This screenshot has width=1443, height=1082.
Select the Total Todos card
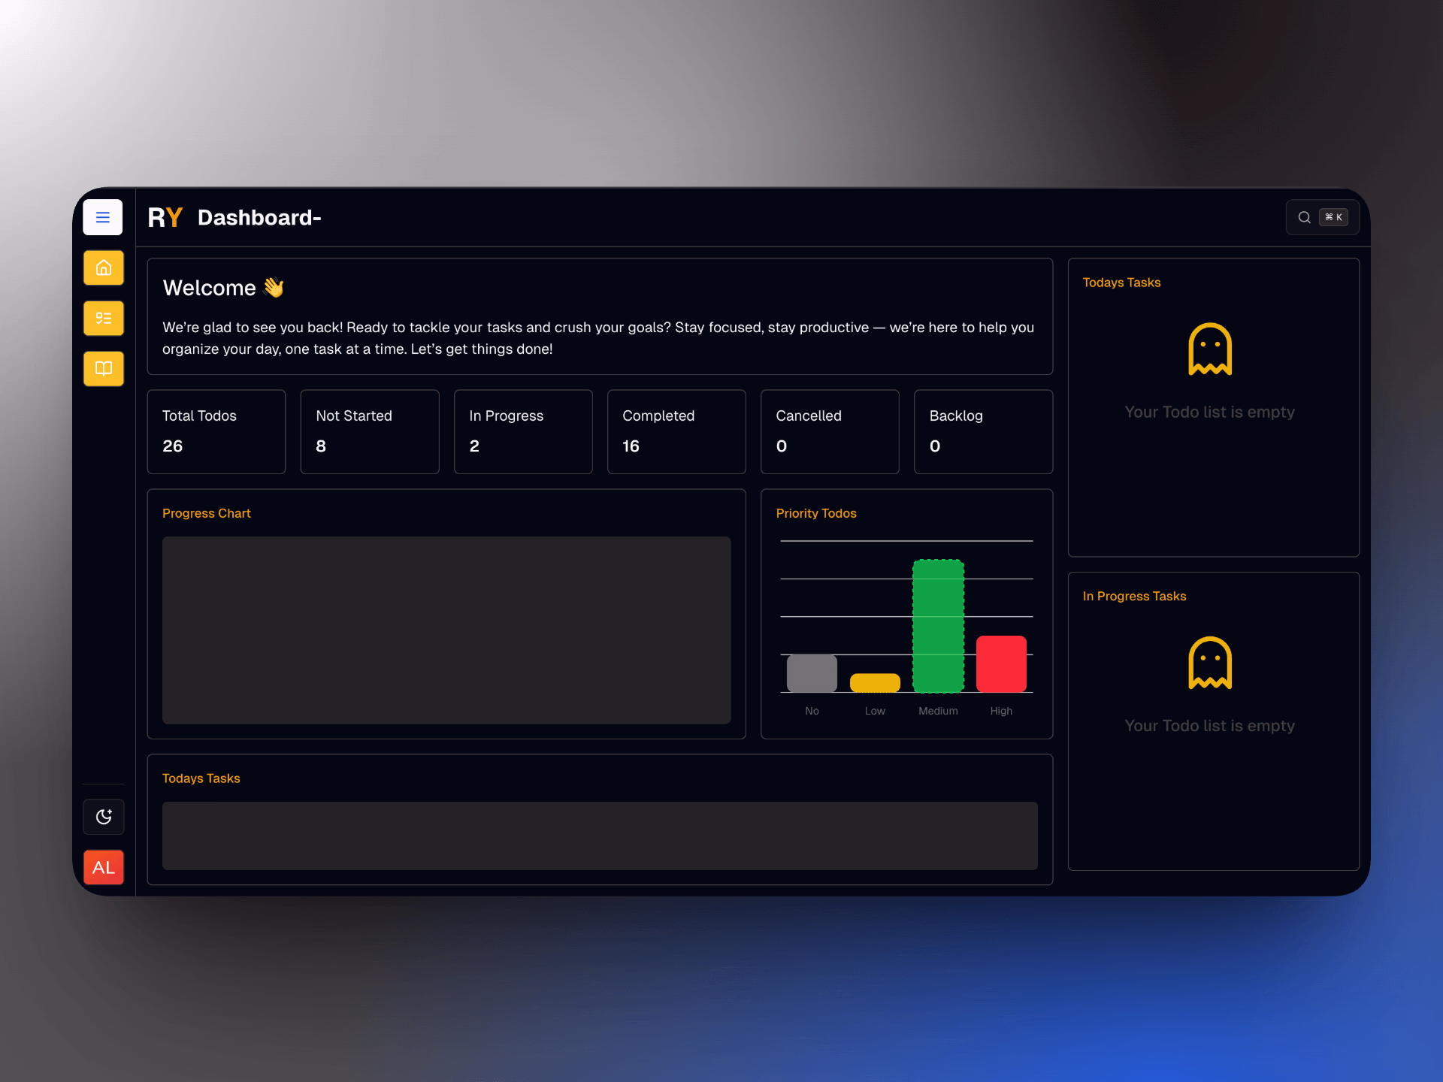click(x=216, y=431)
